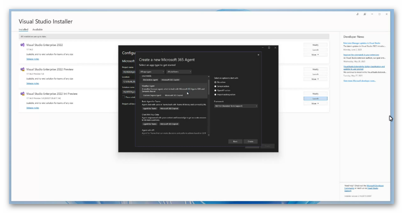Image resolution: width=403 pixels, height=213 pixels.
Task: Select the Weather Agent template
Action: coord(174,91)
